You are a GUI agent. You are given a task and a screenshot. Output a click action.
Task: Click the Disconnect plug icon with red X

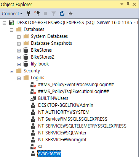click(x=37, y=13)
